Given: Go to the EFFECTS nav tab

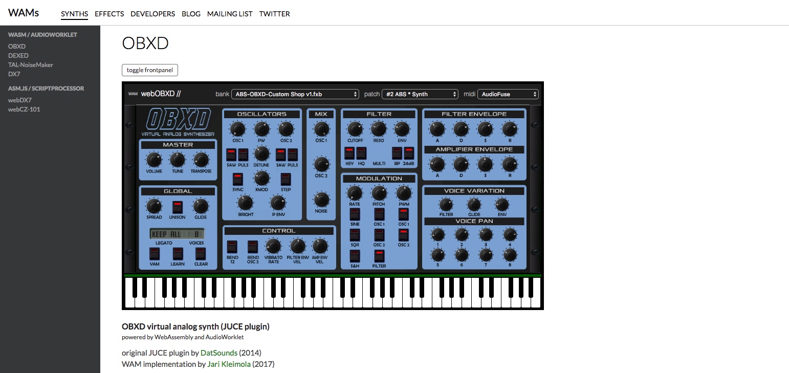Looking at the screenshot, I should tap(109, 14).
